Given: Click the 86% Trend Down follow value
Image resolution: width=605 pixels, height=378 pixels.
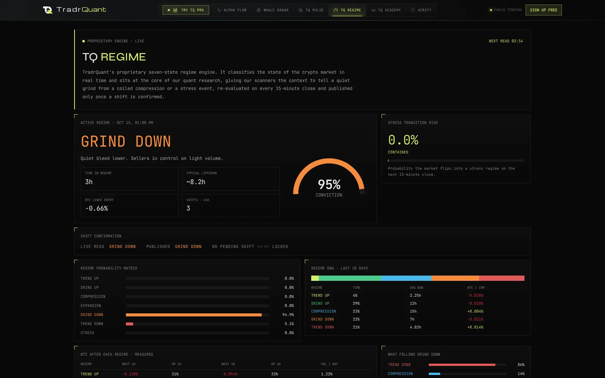Looking at the screenshot, I should tap(521, 365).
